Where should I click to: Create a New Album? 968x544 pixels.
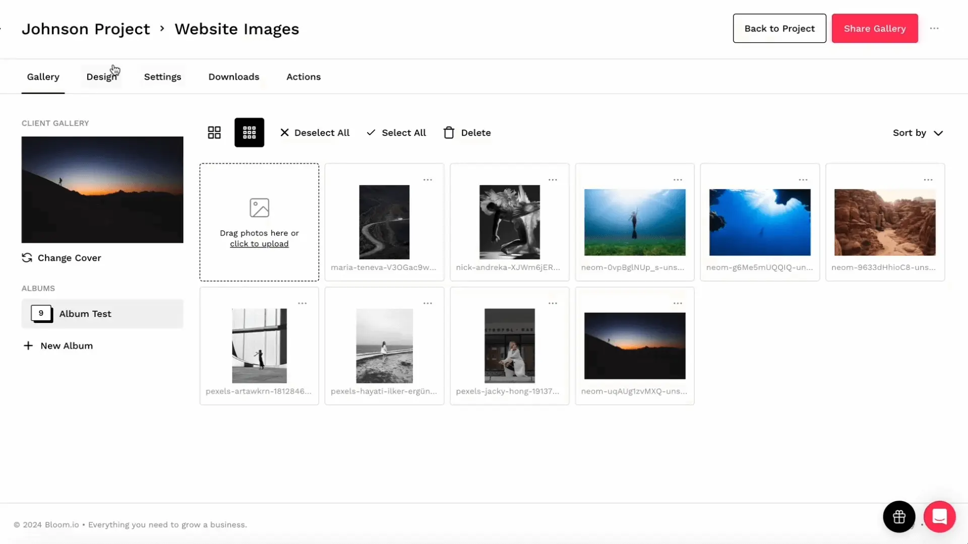[x=58, y=346]
